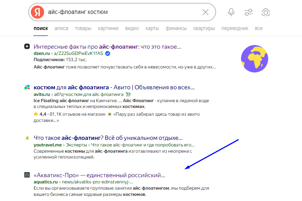Click 'Если вы организовываете групповые занятия' snippet
302x201 pixels.
(x=121, y=191)
